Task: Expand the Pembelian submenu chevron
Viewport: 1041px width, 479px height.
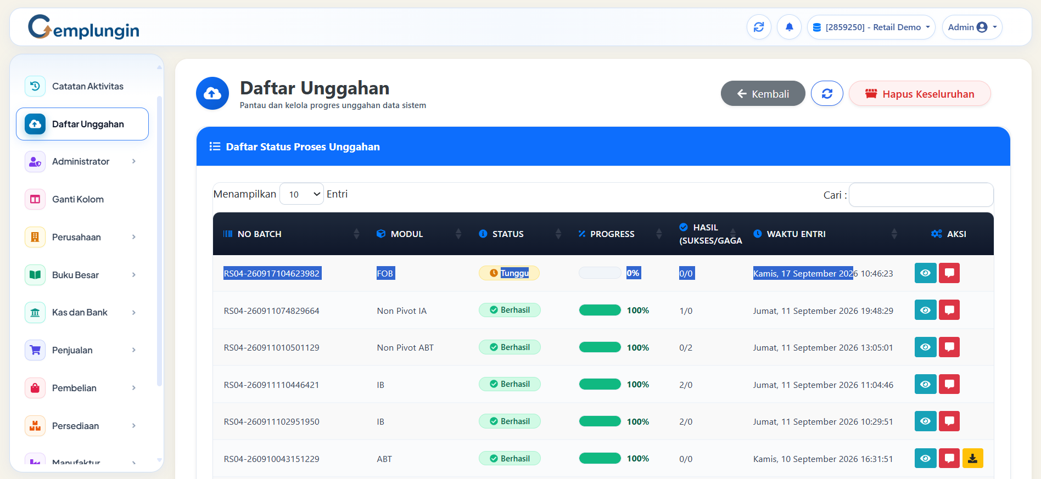Action: (x=133, y=388)
